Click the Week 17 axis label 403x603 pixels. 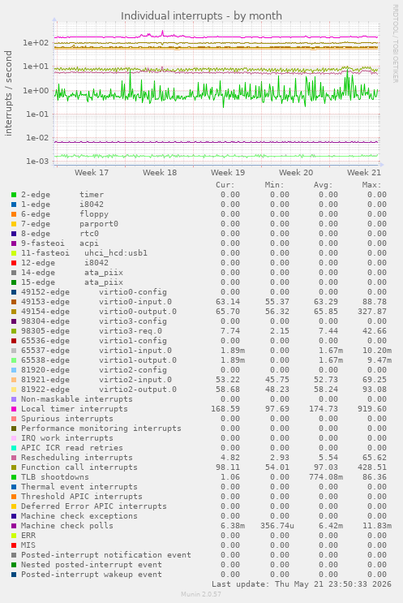tap(92, 173)
